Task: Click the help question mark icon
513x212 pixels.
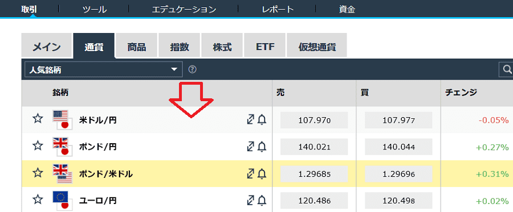Action: coord(193,69)
